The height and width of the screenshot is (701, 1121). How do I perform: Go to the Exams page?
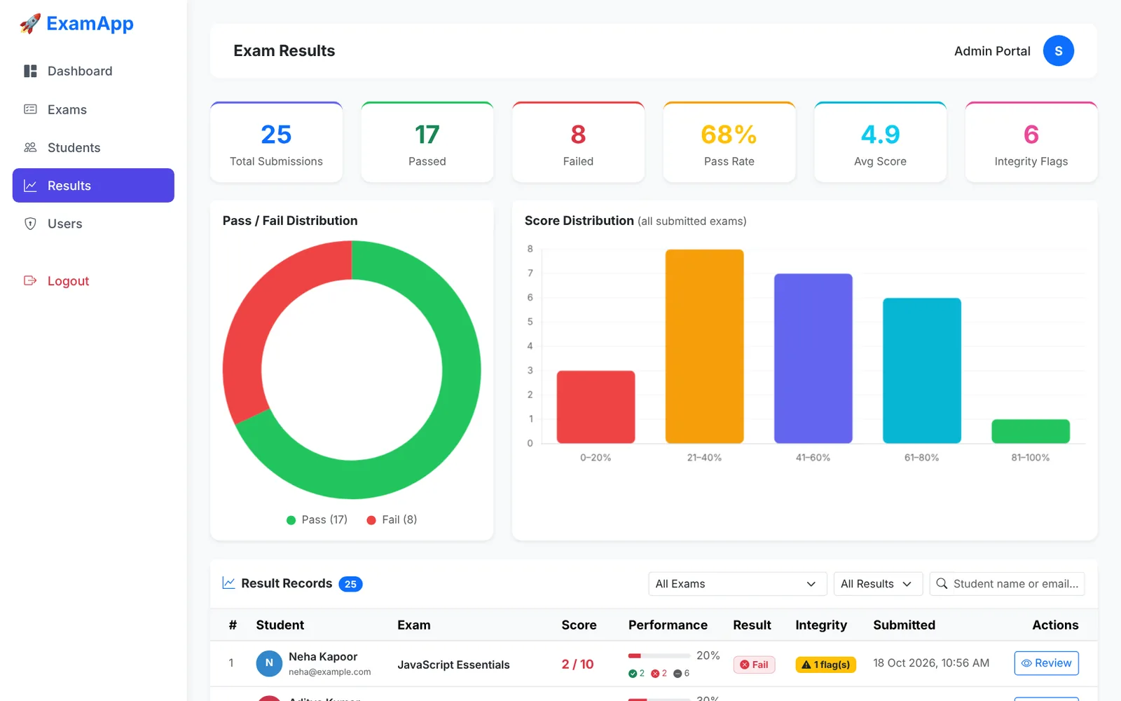point(93,109)
